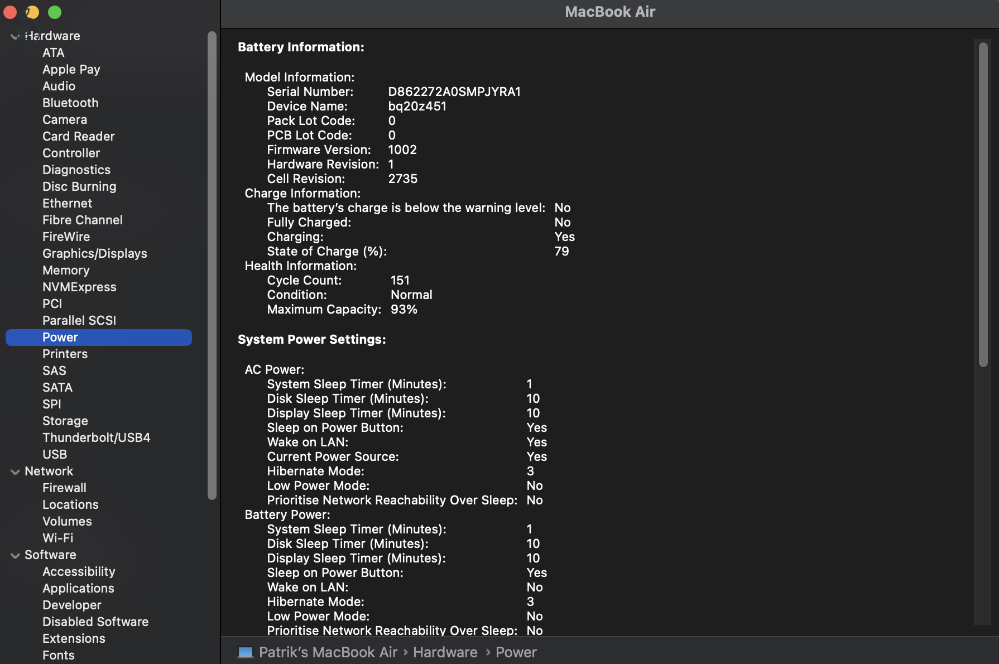Open the Audio hardware entry
This screenshot has width=999, height=664.
[x=59, y=86]
